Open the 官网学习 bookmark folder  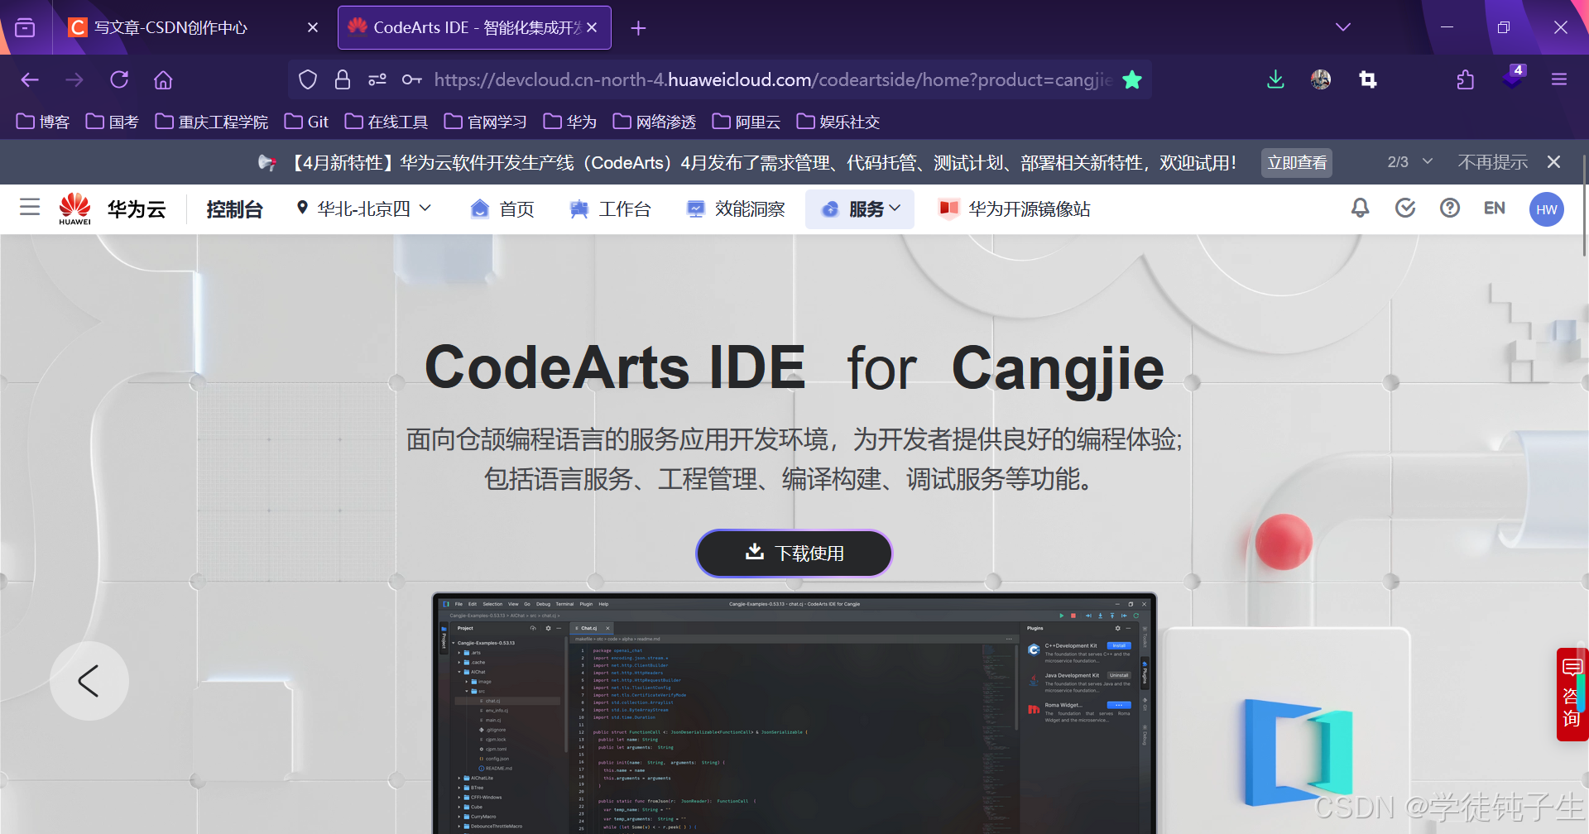coord(486,122)
